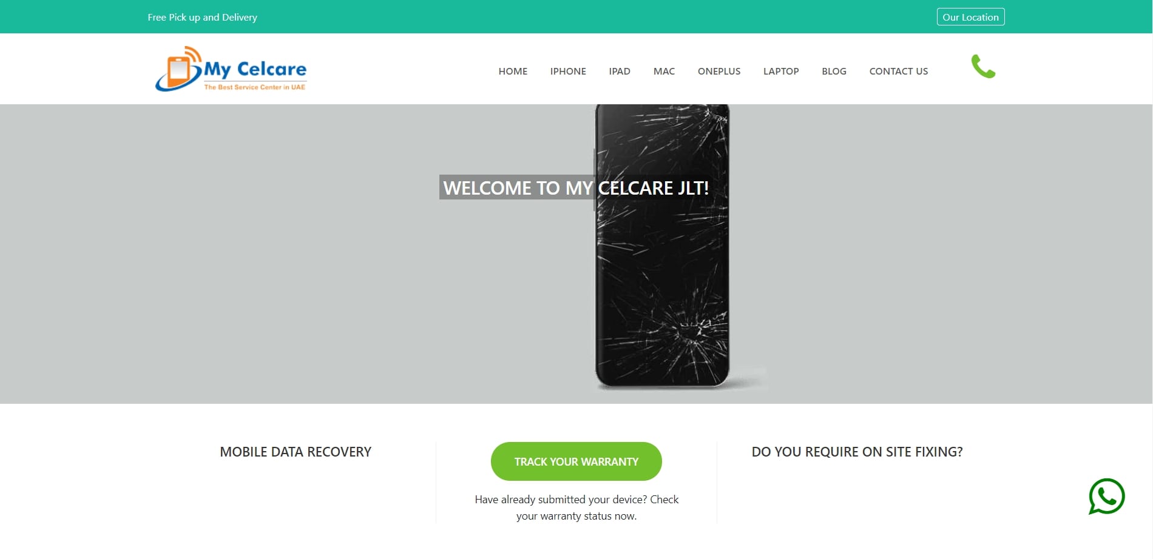Screen dimensions: 1153x559
Task: Click the My Celcare logo
Action: (231, 69)
